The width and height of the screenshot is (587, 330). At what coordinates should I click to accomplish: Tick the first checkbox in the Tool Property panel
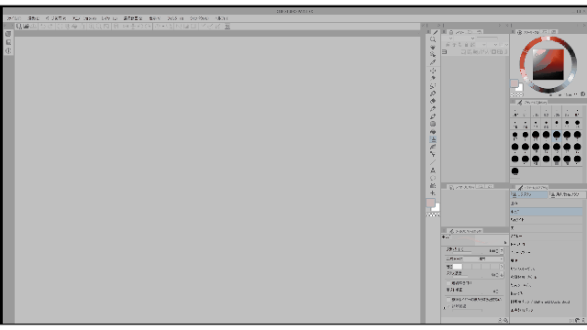(449, 283)
